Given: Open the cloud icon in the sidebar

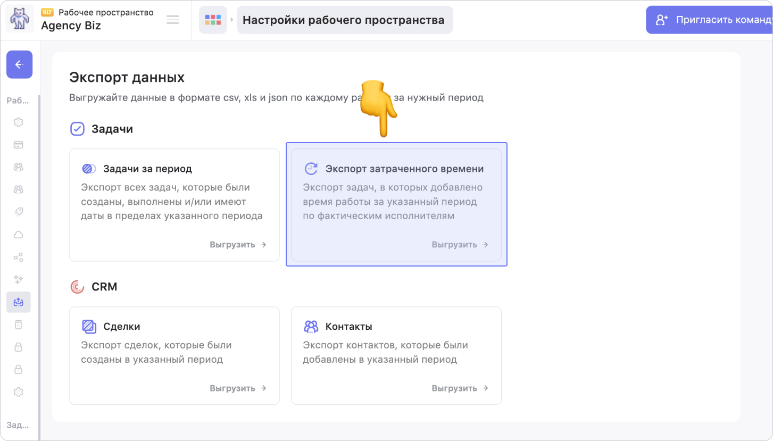Looking at the screenshot, I should (18, 235).
